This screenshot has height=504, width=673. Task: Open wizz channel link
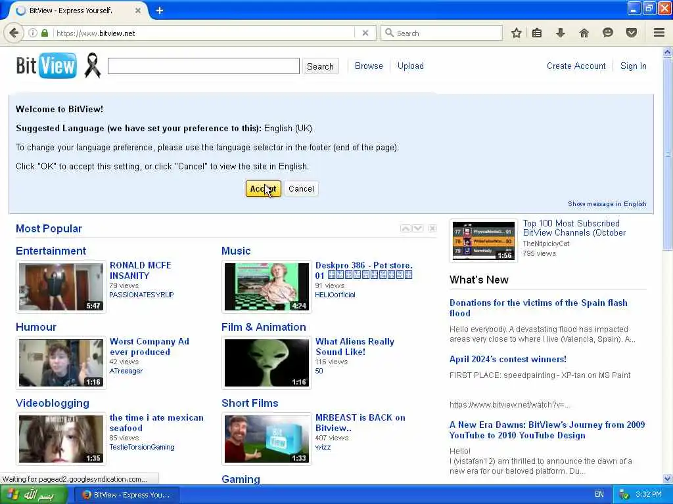coord(323,447)
